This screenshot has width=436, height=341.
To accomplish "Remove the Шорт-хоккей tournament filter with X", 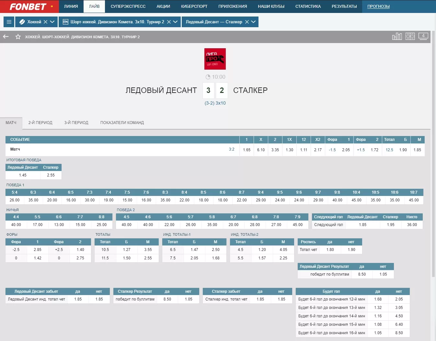I will (x=169, y=22).
